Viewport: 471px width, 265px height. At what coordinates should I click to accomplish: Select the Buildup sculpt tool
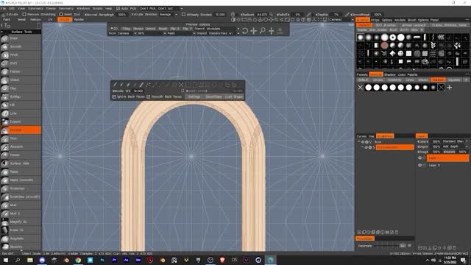pyautogui.click(x=21, y=96)
